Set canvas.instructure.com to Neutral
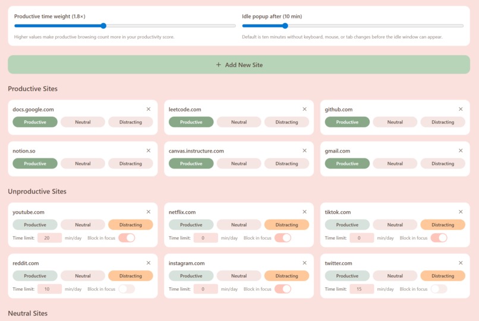This screenshot has width=479, height=321. click(x=239, y=164)
